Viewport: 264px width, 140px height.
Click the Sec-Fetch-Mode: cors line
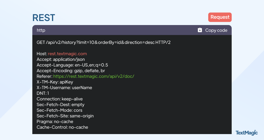point(60,110)
